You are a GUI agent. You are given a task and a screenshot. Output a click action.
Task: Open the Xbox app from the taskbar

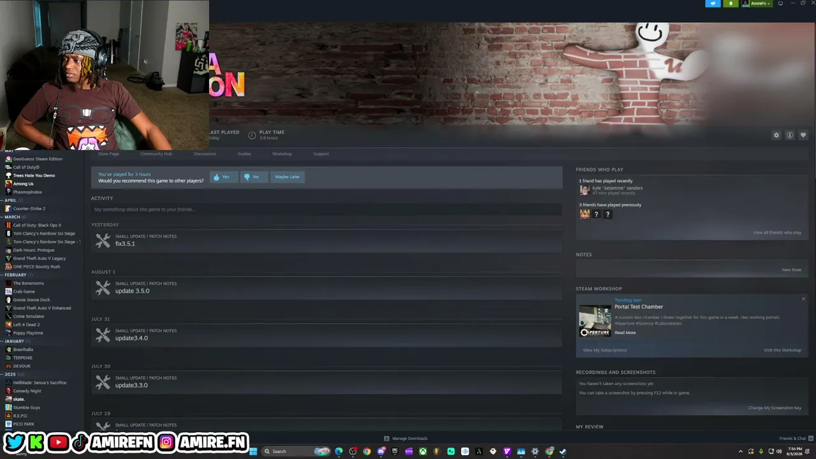[423, 451]
